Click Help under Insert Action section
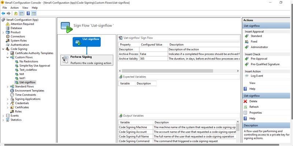The image size is (293, 146). pyautogui.click(x=252, y=89)
